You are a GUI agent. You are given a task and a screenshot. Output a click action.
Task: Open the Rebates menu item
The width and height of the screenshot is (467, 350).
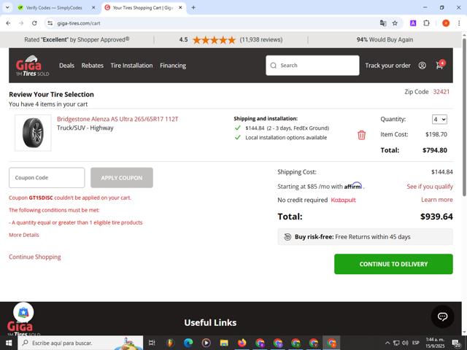pos(93,66)
